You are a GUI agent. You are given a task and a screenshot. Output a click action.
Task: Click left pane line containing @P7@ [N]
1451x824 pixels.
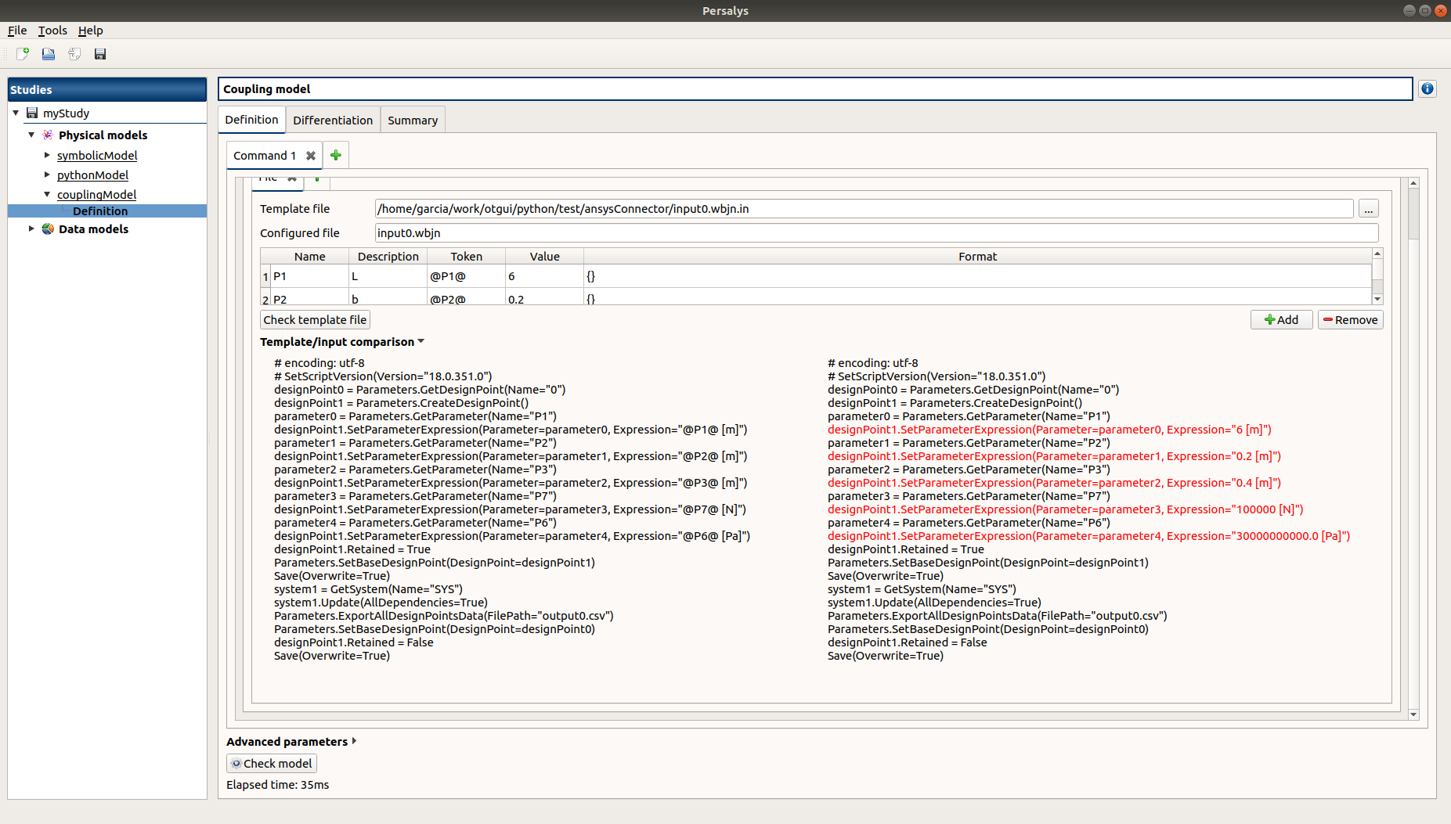tap(510, 509)
